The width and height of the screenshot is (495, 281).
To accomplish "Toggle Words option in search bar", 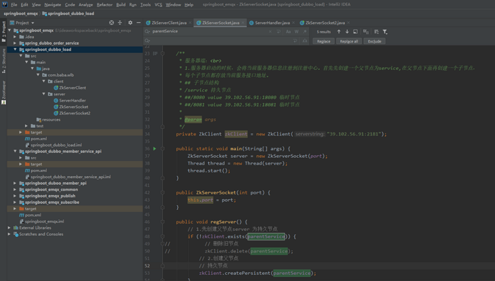I will point(296,31).
